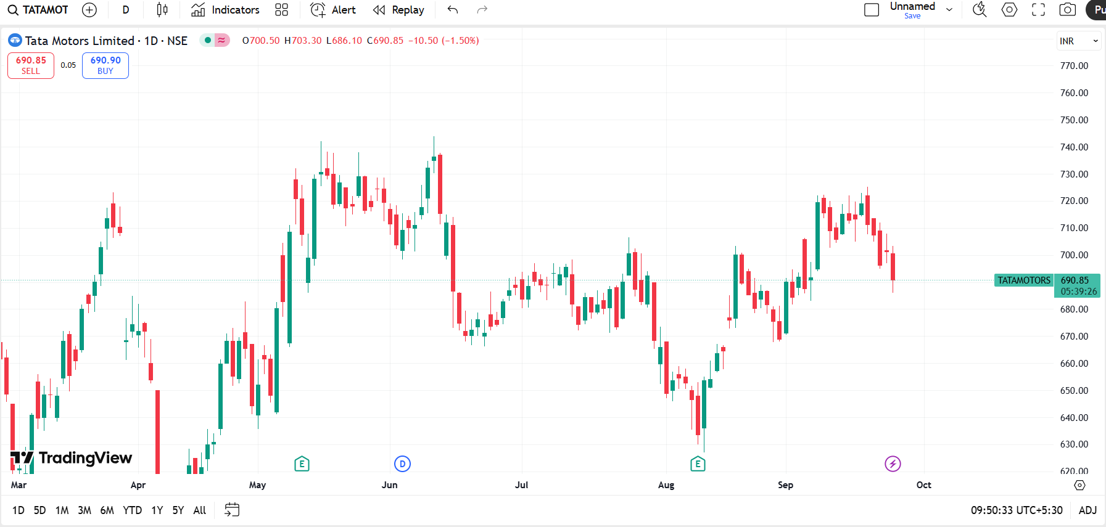Click the add symbol compare plus icon
The width and height of the screenshot is (1106, 527).
[89, 10]
